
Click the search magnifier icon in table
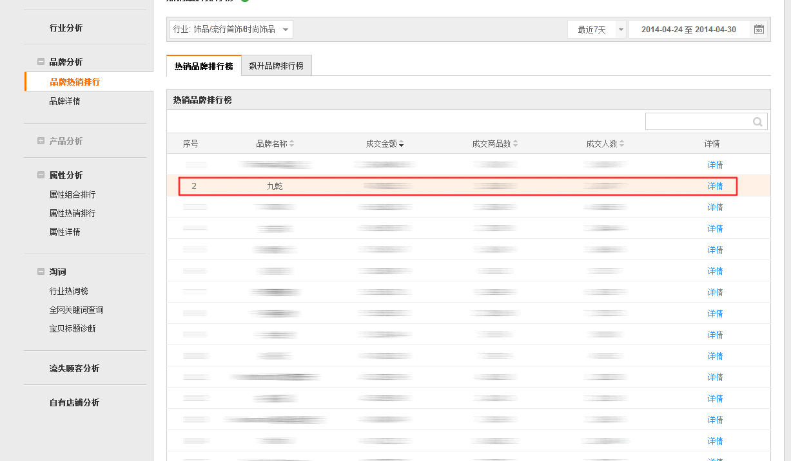(757, 122)
